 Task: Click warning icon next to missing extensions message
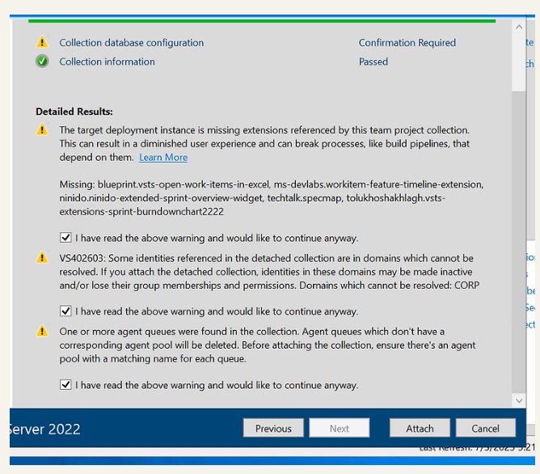(42, 129)
